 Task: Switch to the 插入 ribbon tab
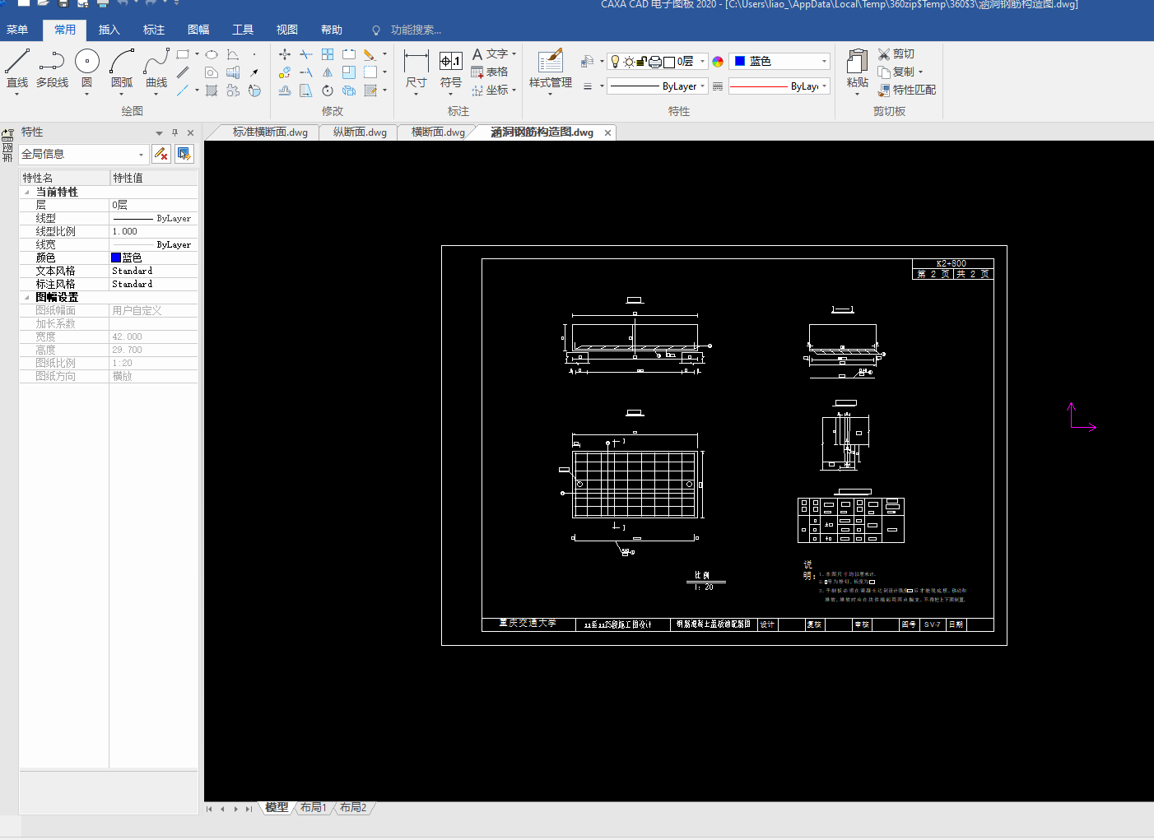tap(109, 30)
